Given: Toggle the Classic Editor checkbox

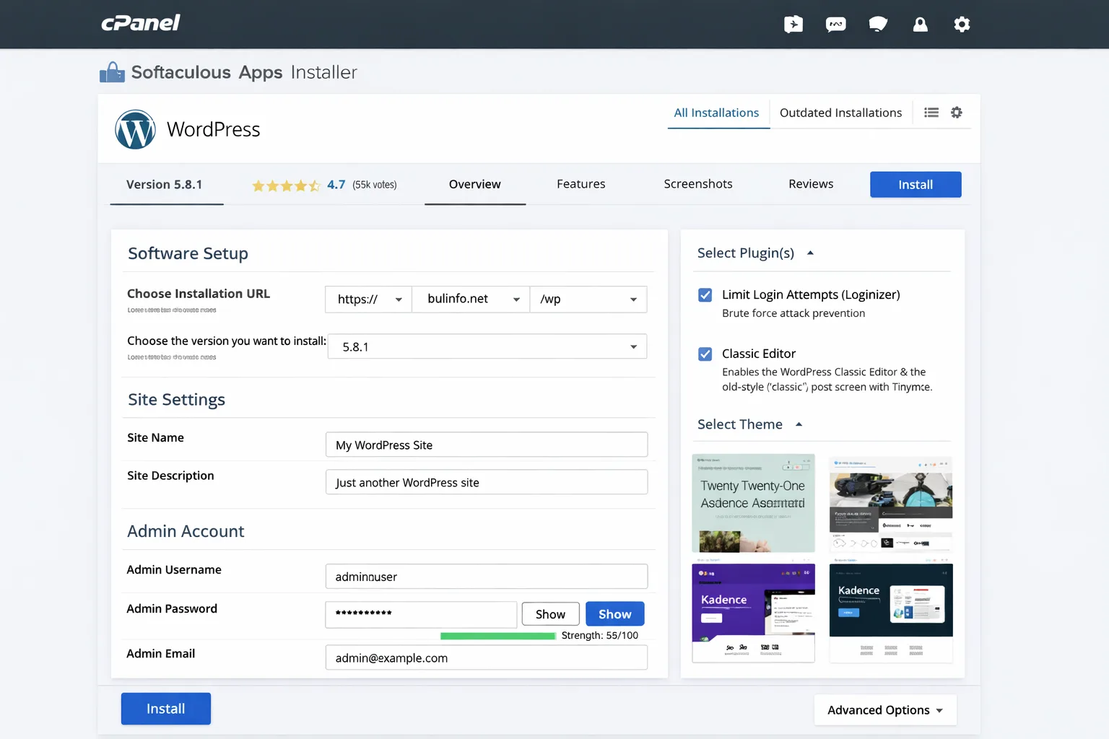Looking at the screenshot, I should 705,354.
